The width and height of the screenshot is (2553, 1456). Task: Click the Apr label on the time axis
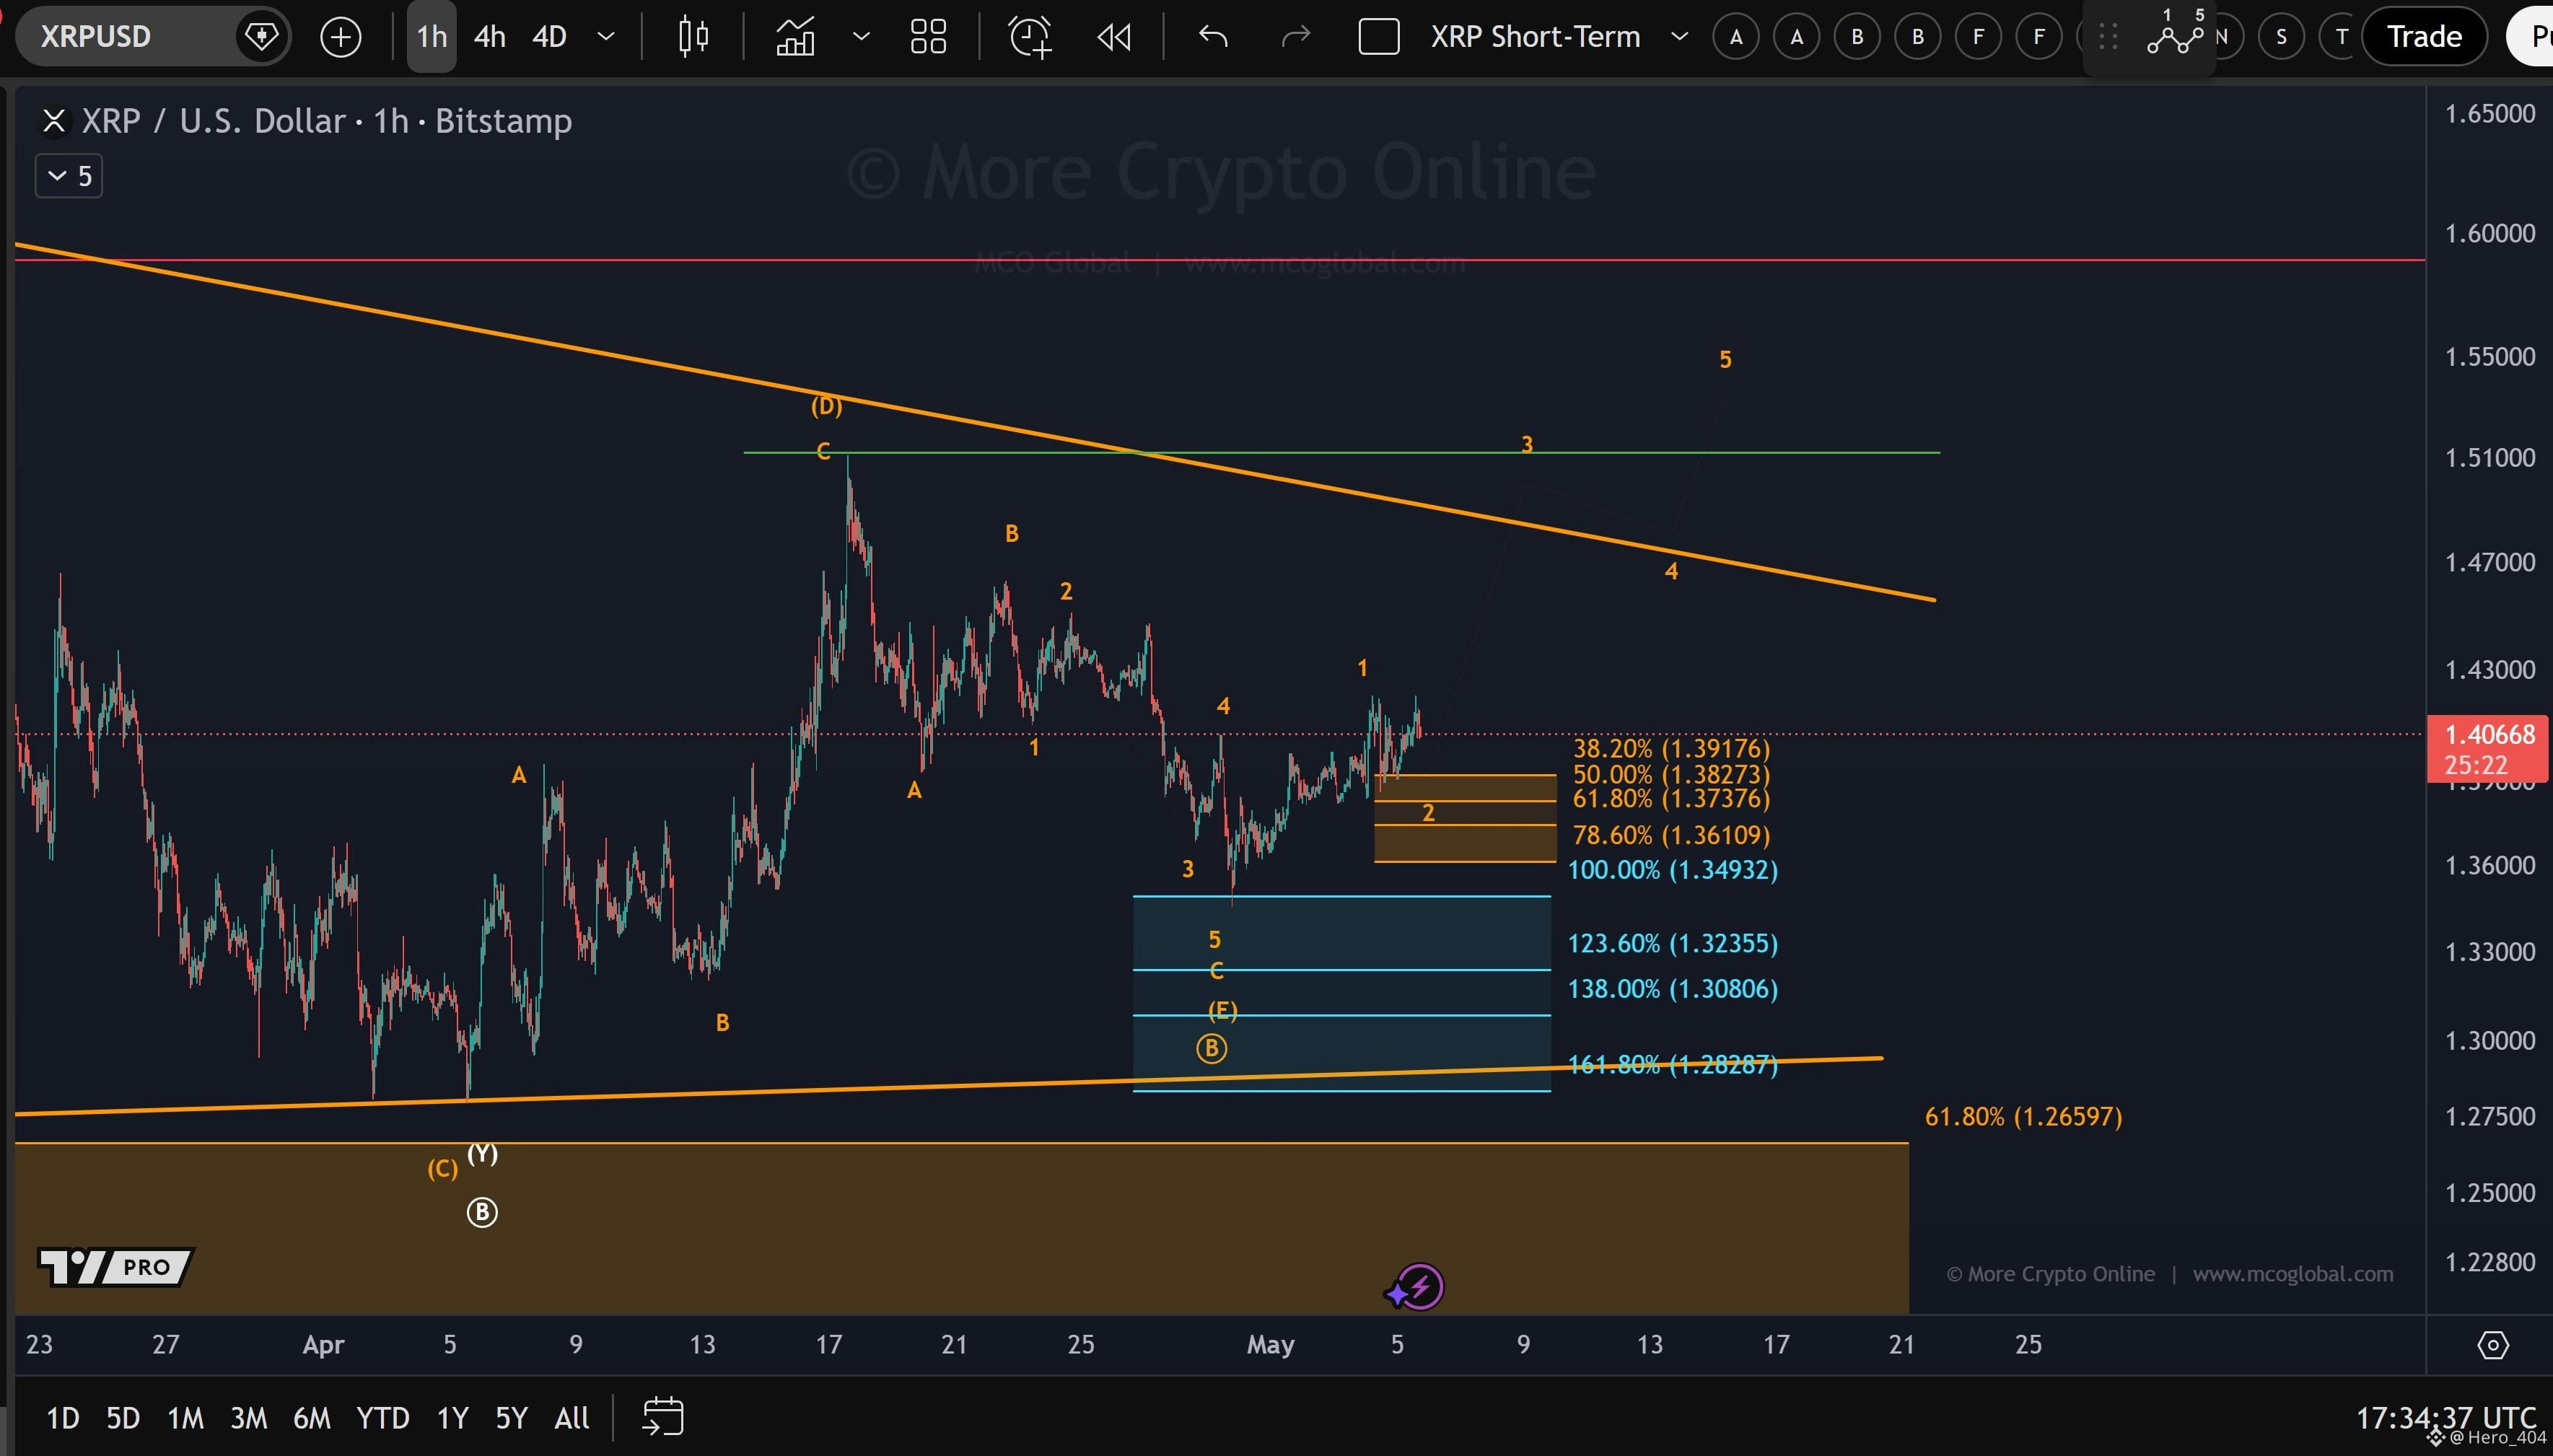tap(323, 1345)
